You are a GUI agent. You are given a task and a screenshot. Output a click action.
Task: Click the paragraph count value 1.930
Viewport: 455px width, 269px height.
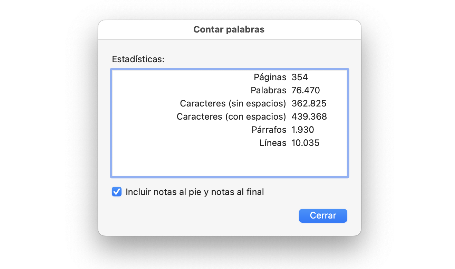(x=303, y=130)
